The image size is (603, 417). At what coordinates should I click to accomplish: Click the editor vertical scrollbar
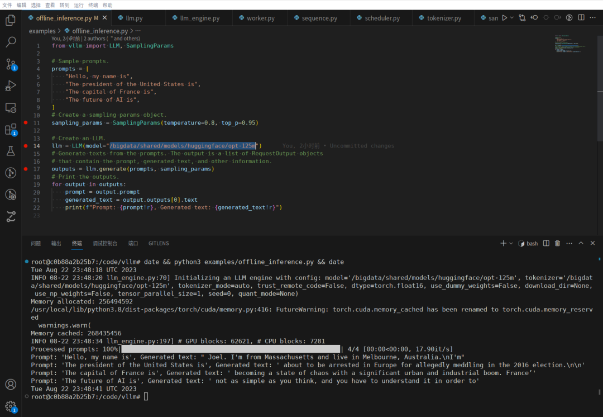coord(600,88)
